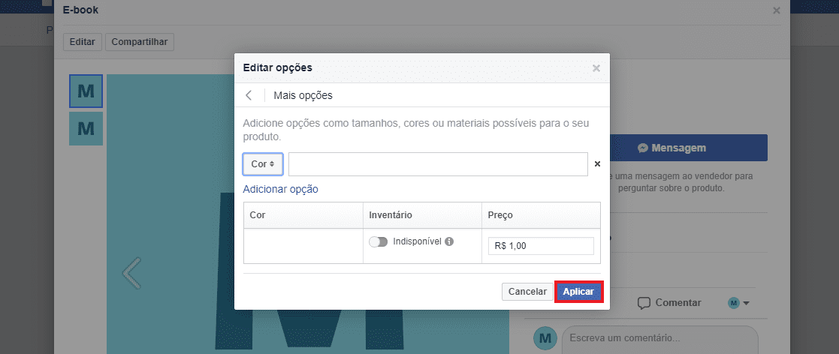This screenshot has width=839, height=354.
Task: Apply the option changes
Action: click(579, 292)
